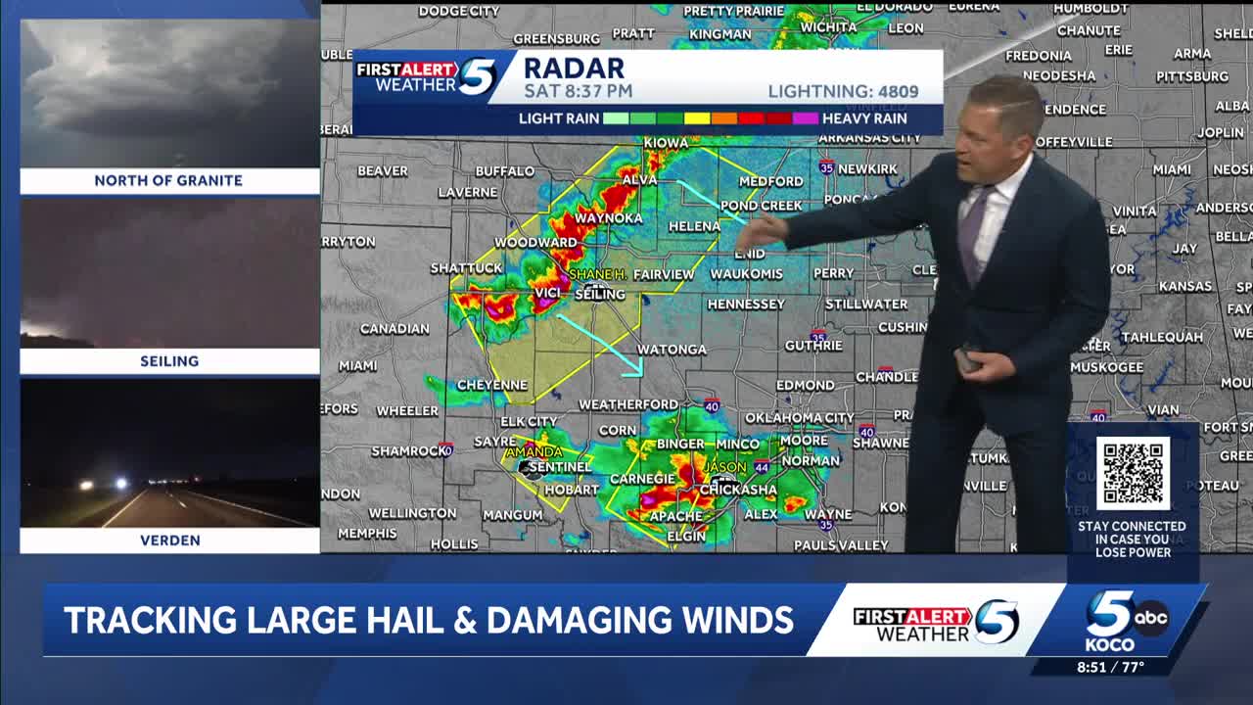The height and width of the screenshot is (705, 1253).
Task: Click the SAT 8:37 PM timestamp
Action: coord(578,91)
